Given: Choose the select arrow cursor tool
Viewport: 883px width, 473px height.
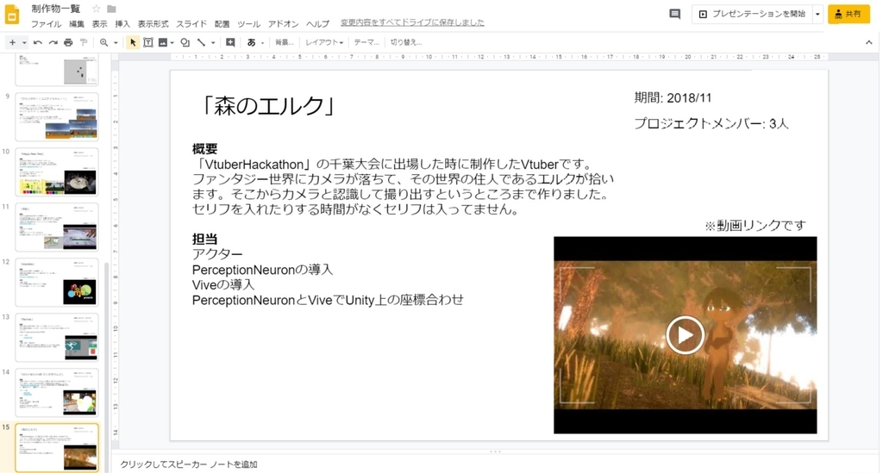Looking at the screenshot, I should coord(133,42).
